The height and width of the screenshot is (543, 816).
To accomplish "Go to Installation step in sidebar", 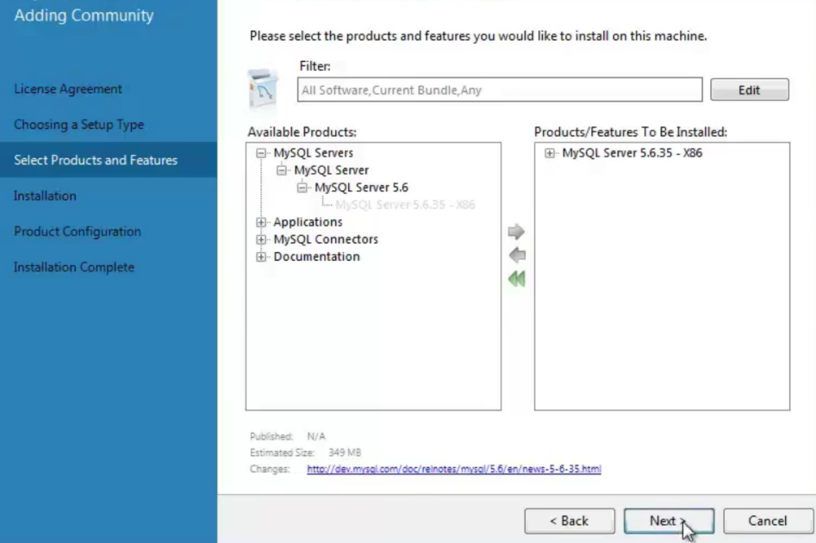I will tap(45, 196).
